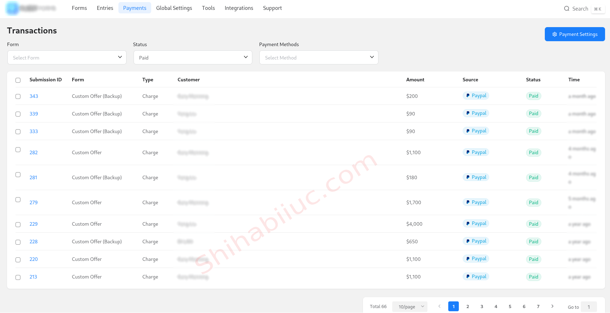
Task: Click the Payment Settings button
Action: click(575, 34)
